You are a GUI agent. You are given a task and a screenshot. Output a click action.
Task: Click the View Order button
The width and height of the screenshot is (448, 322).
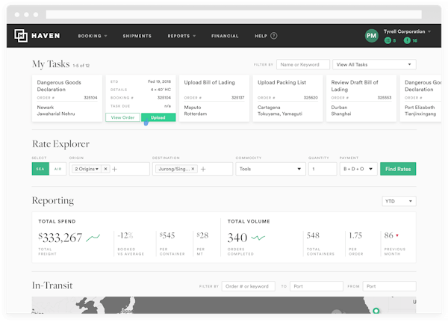(x=122, y=117)
